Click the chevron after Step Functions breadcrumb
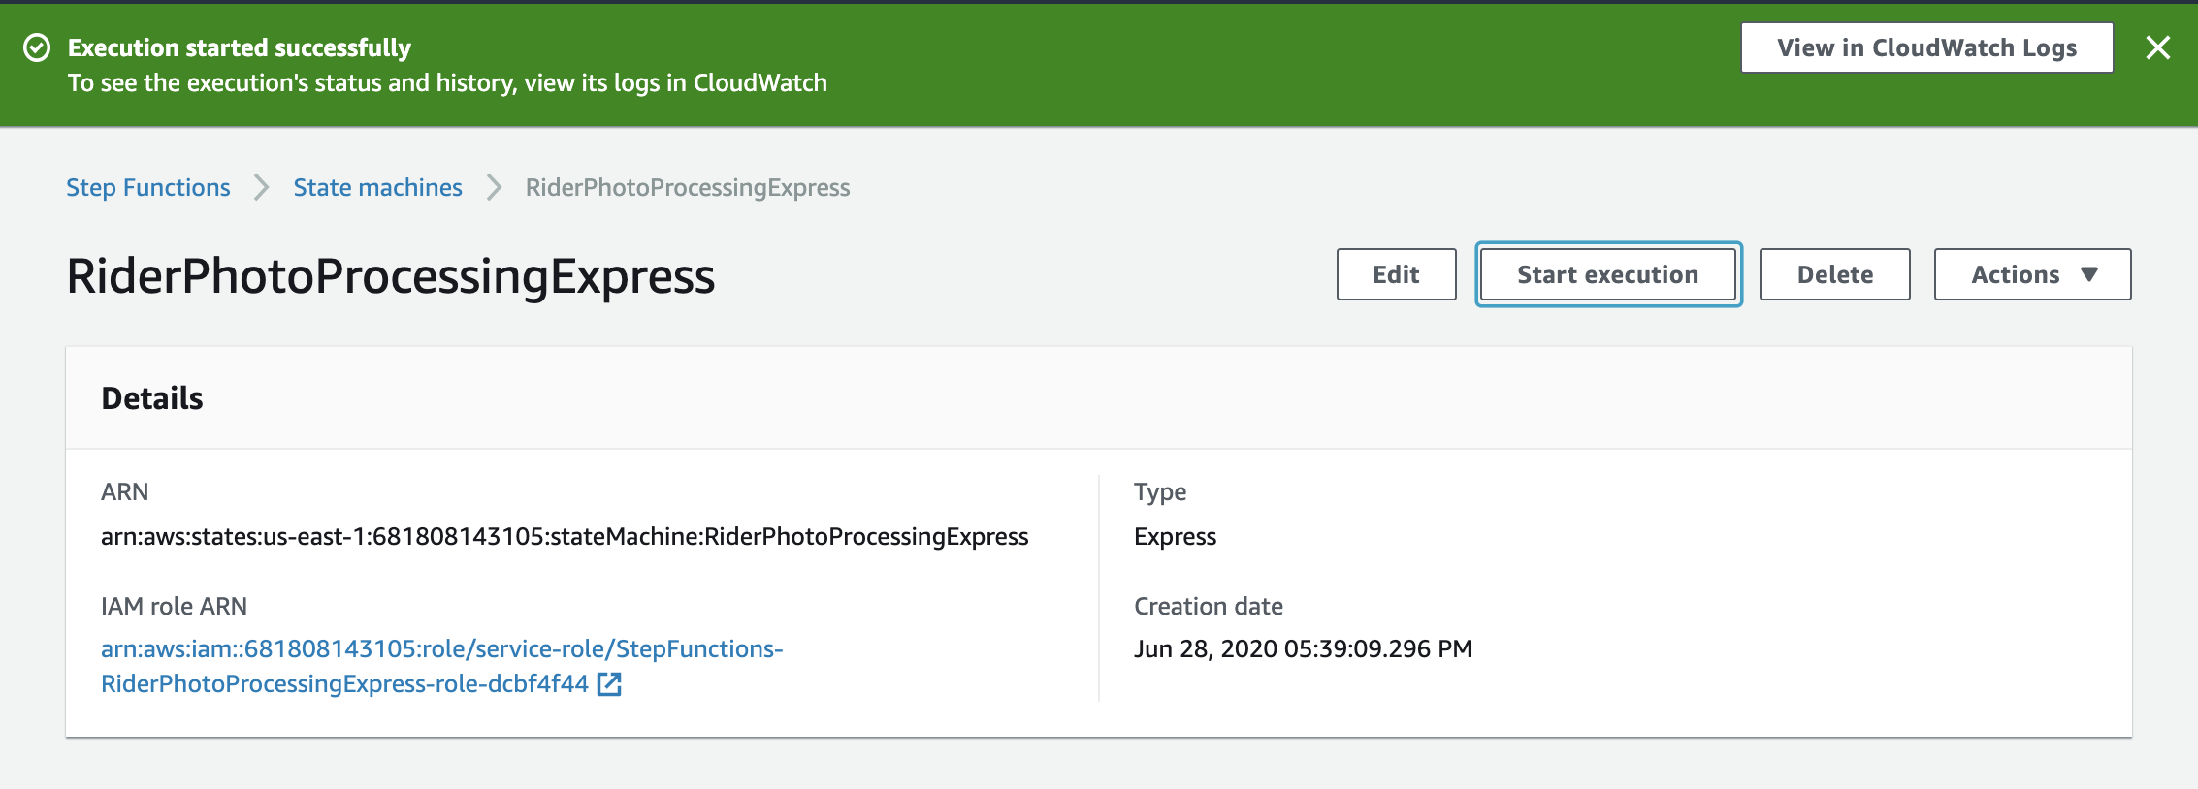 (262, 187)
